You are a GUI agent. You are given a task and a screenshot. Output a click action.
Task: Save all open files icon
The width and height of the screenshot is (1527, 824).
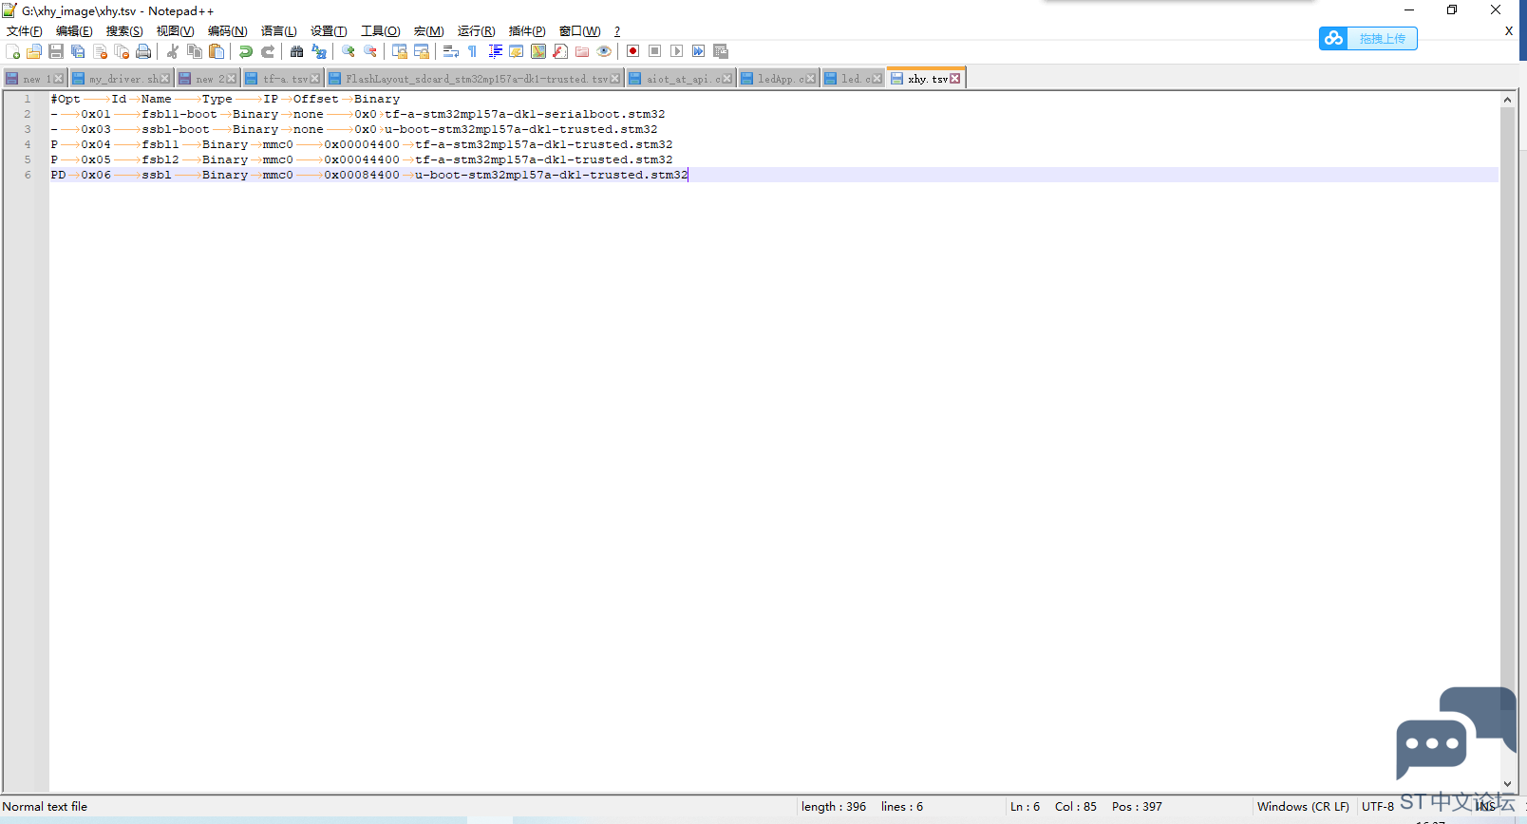(78, 51)
